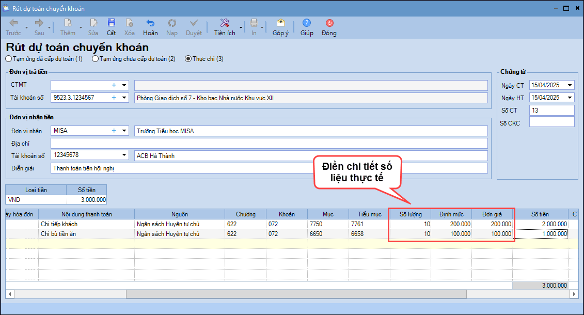Open the CTMT combo box dropdown
The height and width of the screenshot is (315, 584).
pyautogui.click(x=124, y=85)
